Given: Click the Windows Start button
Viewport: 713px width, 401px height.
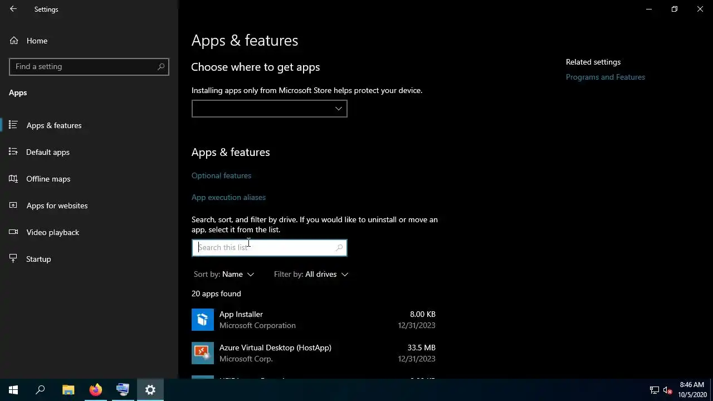Looking at the screenshot, I should 13,390.
